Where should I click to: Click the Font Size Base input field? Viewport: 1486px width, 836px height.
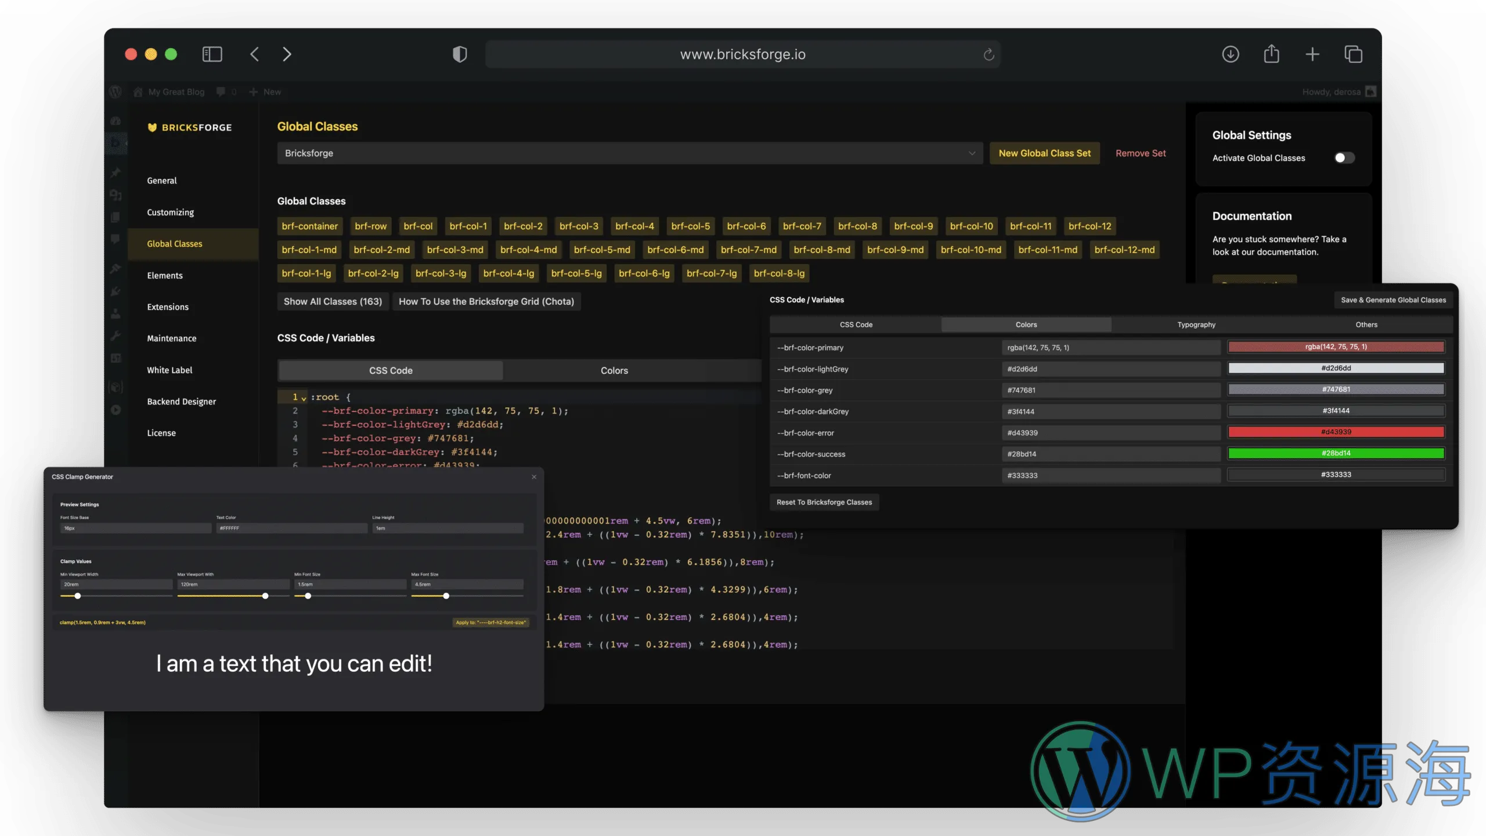click(135, 528)
